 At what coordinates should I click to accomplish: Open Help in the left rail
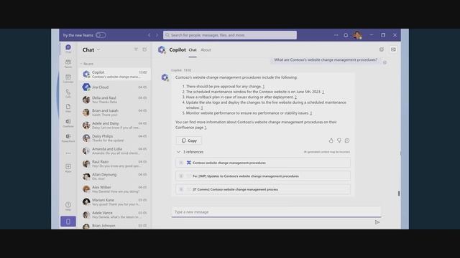point(68,206)
